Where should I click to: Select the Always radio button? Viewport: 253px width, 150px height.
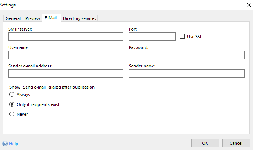click(x=12, y=95)
